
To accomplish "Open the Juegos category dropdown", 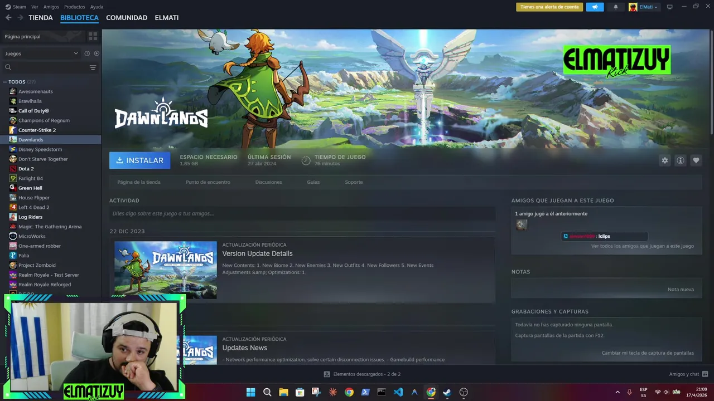I will pos(42,53).
